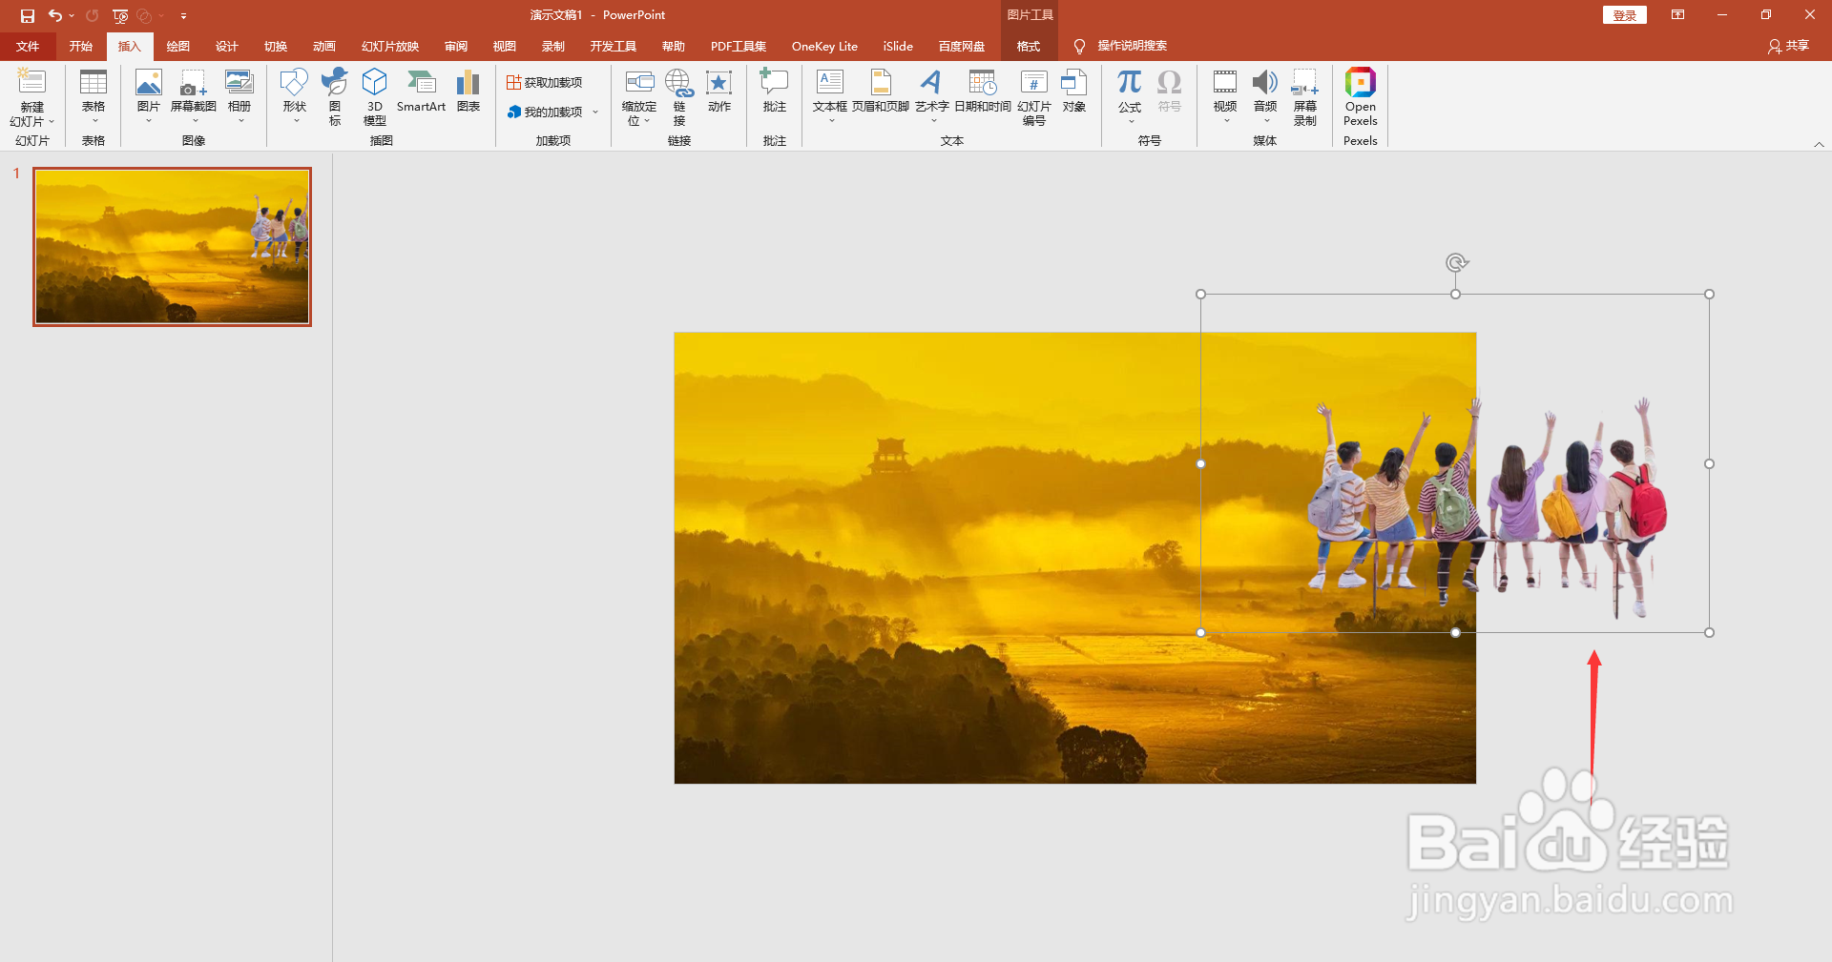Open the 审阅 (Review) tab
This screenshot has height=962, width=1832.
tap(456, 47)
